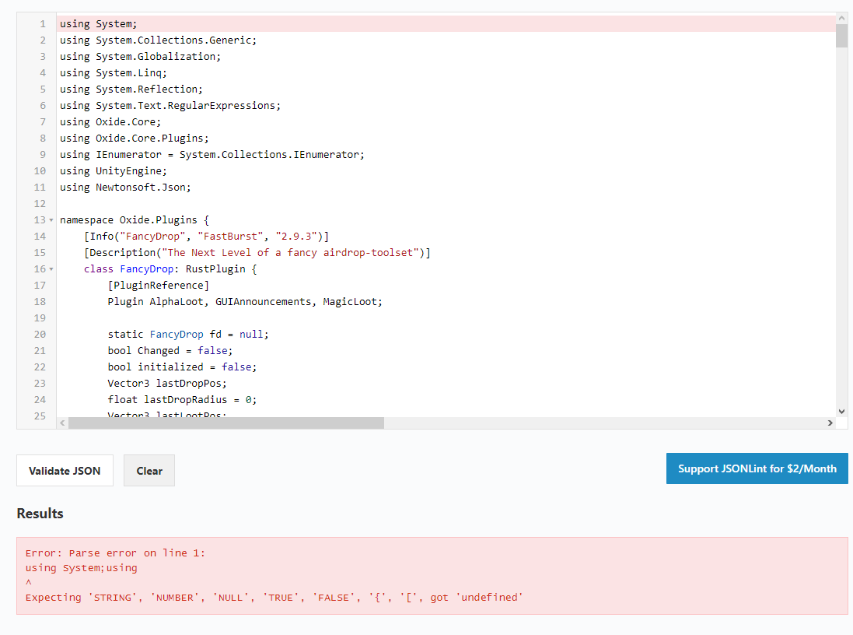Screen dimensions: 853x635
Task: Click line 'using Oxide.Core.Plugins;'
Action: pyautogui.click(x=135, y=139)
